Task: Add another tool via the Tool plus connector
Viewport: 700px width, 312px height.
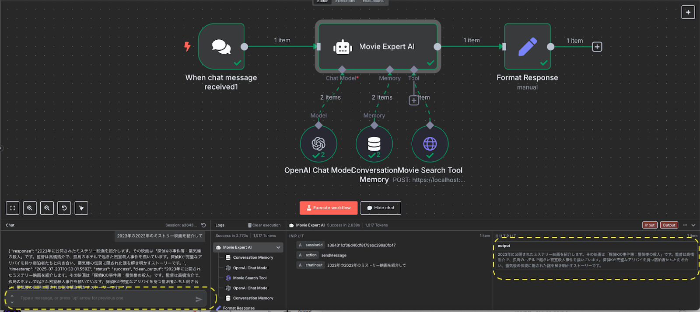Action: [x=414, y=101]
